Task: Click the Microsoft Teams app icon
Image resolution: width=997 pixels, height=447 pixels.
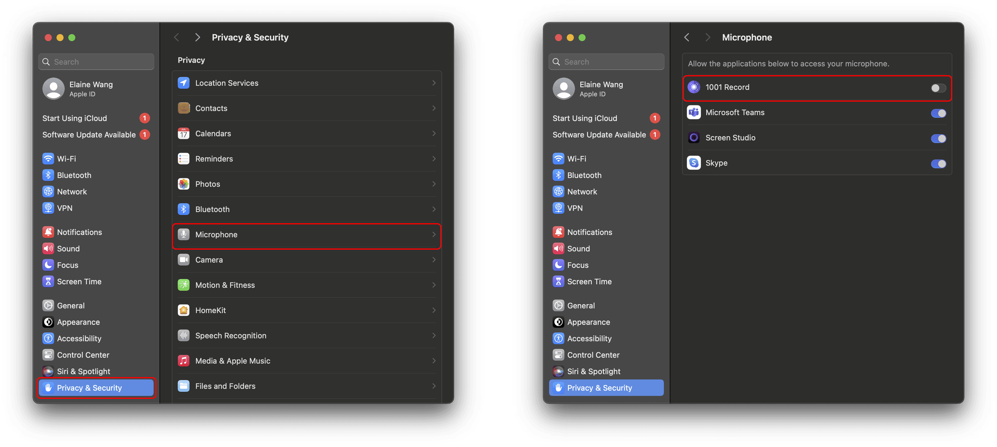Action: coord(694,112)
